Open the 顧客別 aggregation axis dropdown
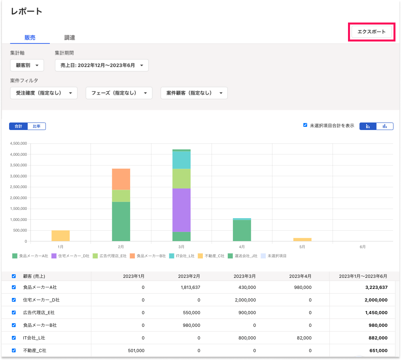401x360 pixels. click(x=27, y=66)
